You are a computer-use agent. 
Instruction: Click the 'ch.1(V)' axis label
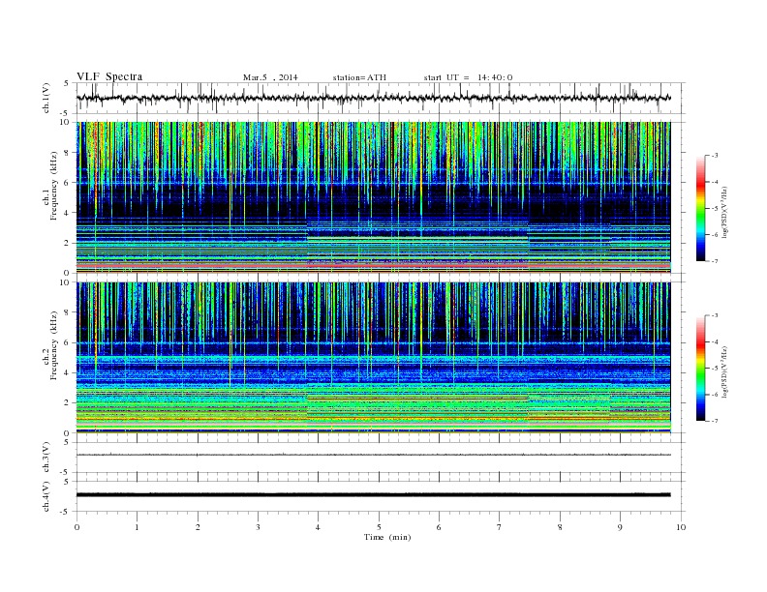click(46, 98)
